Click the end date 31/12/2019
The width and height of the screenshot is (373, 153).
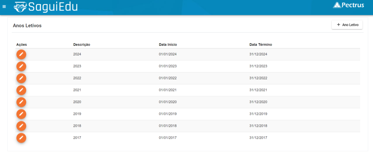click(258, 114)
